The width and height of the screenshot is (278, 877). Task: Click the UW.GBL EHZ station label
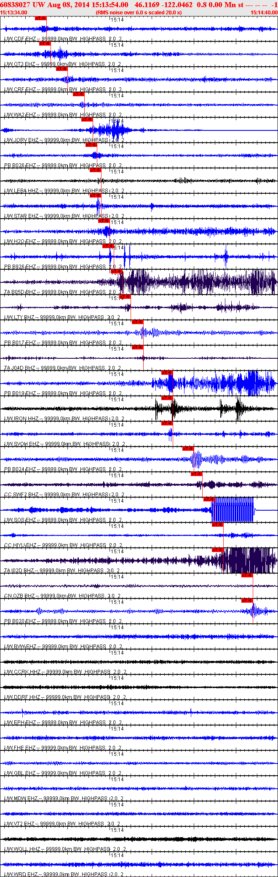coord(20,773)
